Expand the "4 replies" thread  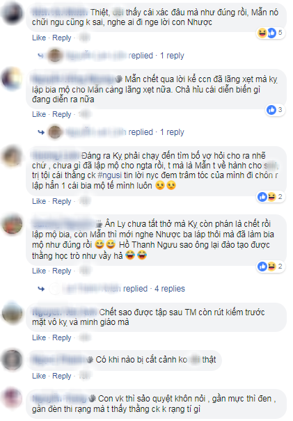[169, 289]
